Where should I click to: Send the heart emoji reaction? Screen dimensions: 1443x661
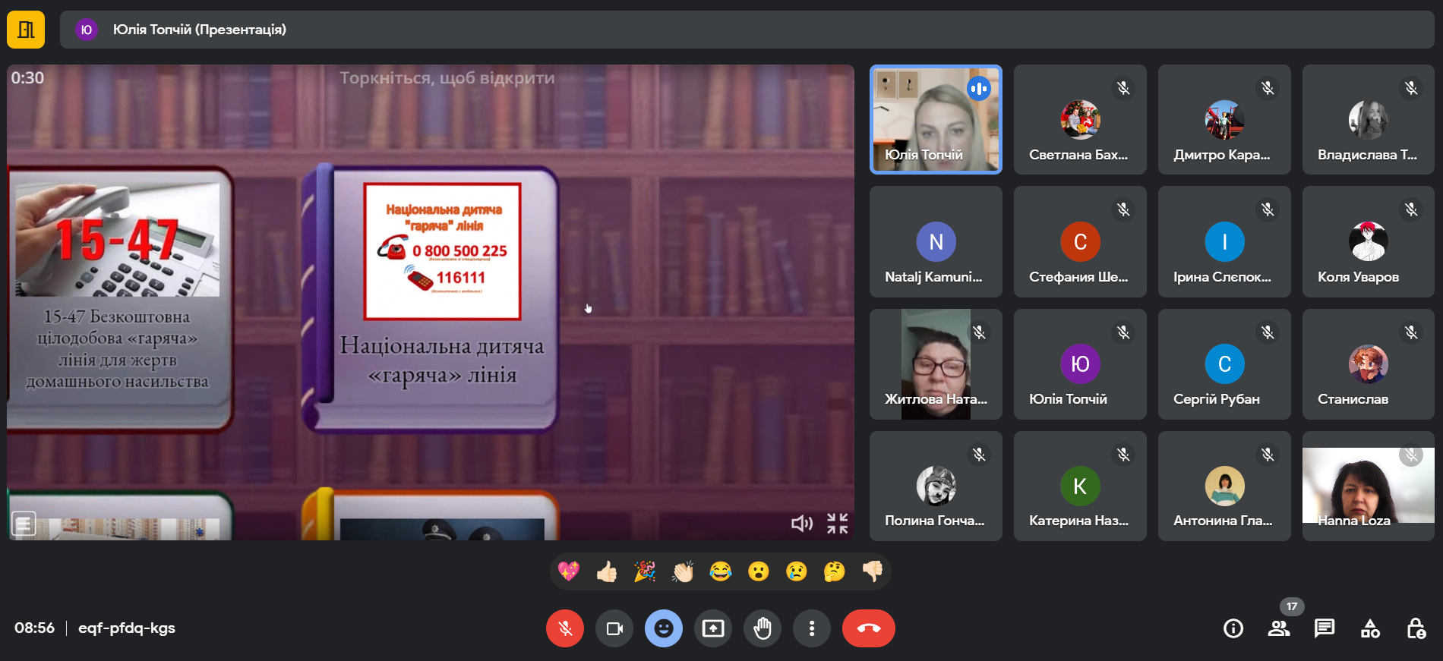coord(568,571)
